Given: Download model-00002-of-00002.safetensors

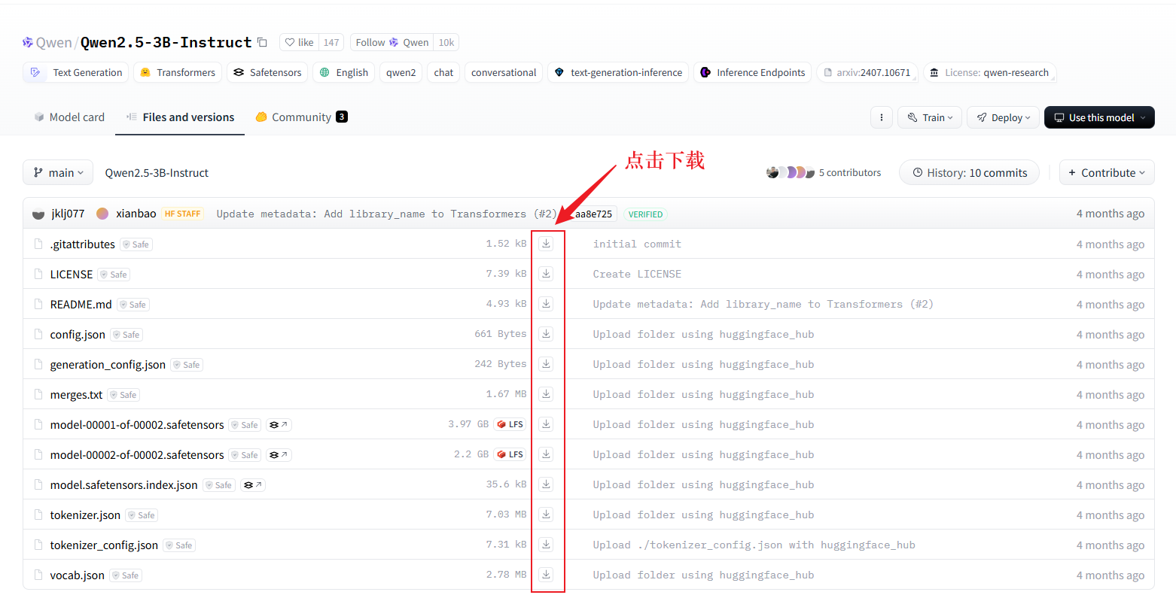Looking at the screenshot, I should (x=546, y=454).
